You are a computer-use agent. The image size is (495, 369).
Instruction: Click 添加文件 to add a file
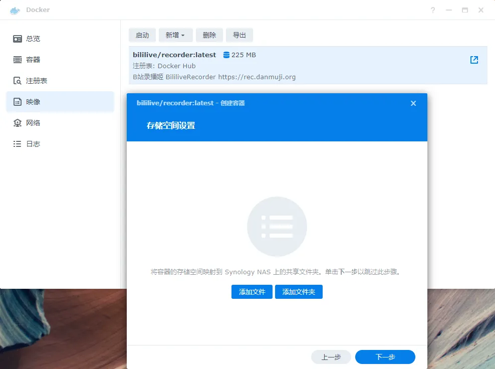click(252, 292)
